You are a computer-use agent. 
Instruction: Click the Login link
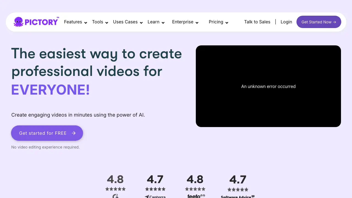[x=286, y=22]
